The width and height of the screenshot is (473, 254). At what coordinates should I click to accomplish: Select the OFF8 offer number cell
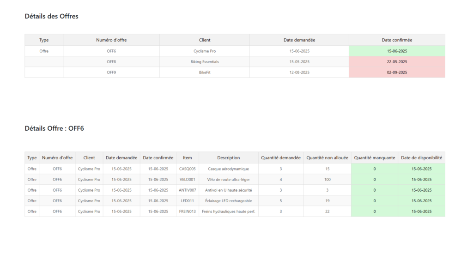pos(111,61)
